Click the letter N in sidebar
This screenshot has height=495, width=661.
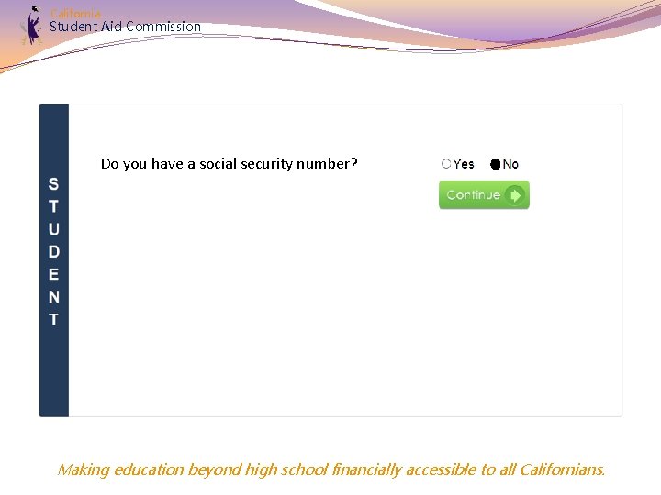(53, 297)
